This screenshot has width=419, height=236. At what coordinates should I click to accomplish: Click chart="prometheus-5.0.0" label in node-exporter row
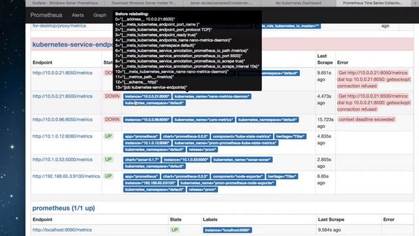coord(185,176)
